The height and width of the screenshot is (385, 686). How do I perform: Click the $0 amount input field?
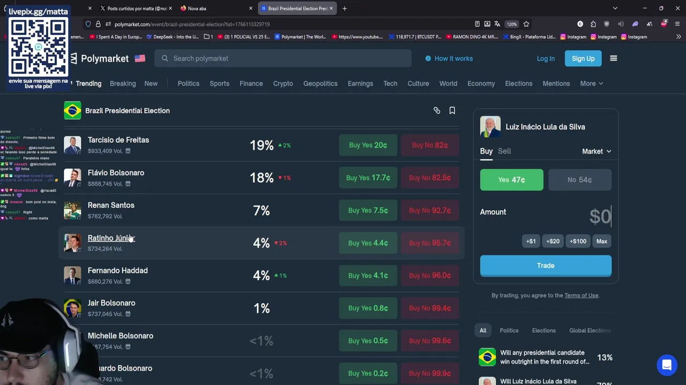(x=600, y=217)
